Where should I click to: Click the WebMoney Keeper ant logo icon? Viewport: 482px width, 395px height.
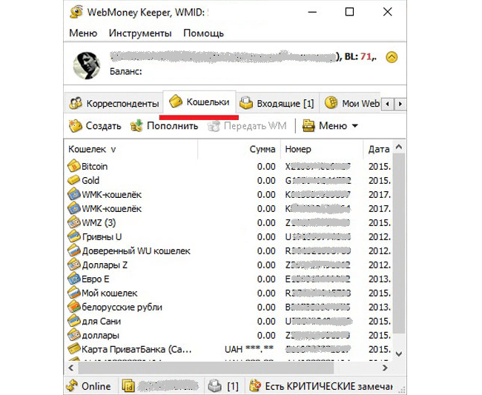(76, 13)
